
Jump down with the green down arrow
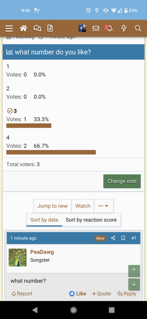click(x=134, y=284)
